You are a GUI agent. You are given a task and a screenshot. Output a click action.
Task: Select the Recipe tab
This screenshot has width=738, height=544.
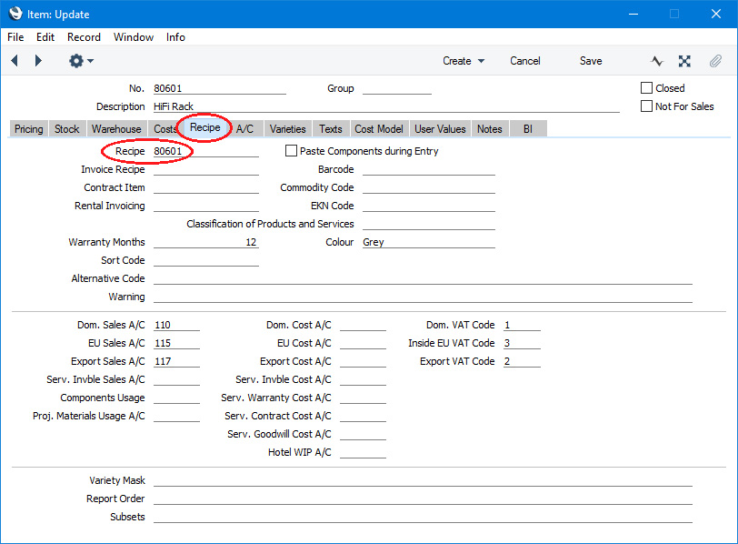pyautogui.click(x=205, y=127)
